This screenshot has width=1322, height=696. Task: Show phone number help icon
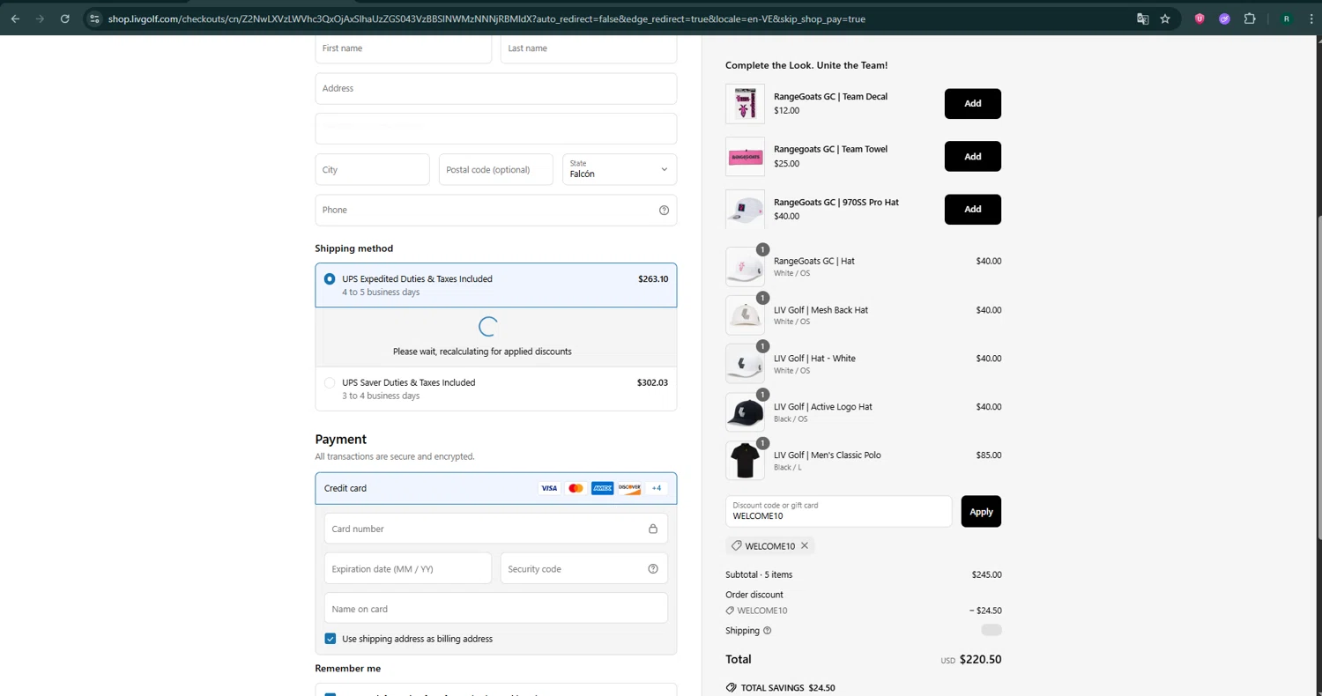[x=664, y=210]
